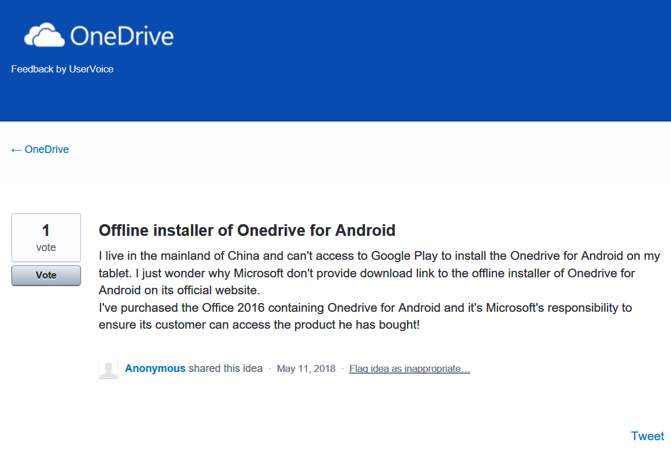Open the OneDrive header wordmark
Screen dimensions: 671x456
coord(122,36)
